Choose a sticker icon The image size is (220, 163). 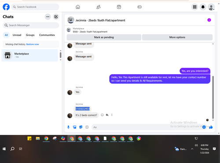[x=81, y=127]
